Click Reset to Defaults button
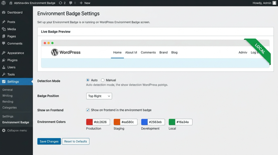This screenshot has width=278, height=155. (76, 141)
